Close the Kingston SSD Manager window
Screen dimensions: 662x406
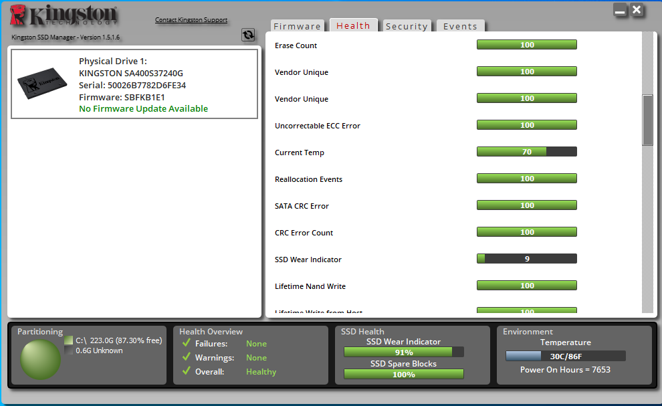click(x=637, y=10)
